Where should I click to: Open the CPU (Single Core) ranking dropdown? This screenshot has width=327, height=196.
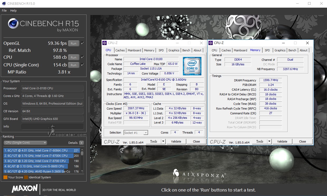tap(25, 143)
